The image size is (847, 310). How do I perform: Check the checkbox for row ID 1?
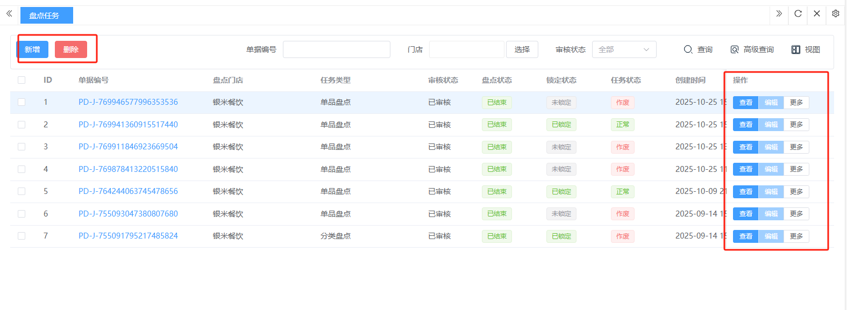[x=22, y=102]
